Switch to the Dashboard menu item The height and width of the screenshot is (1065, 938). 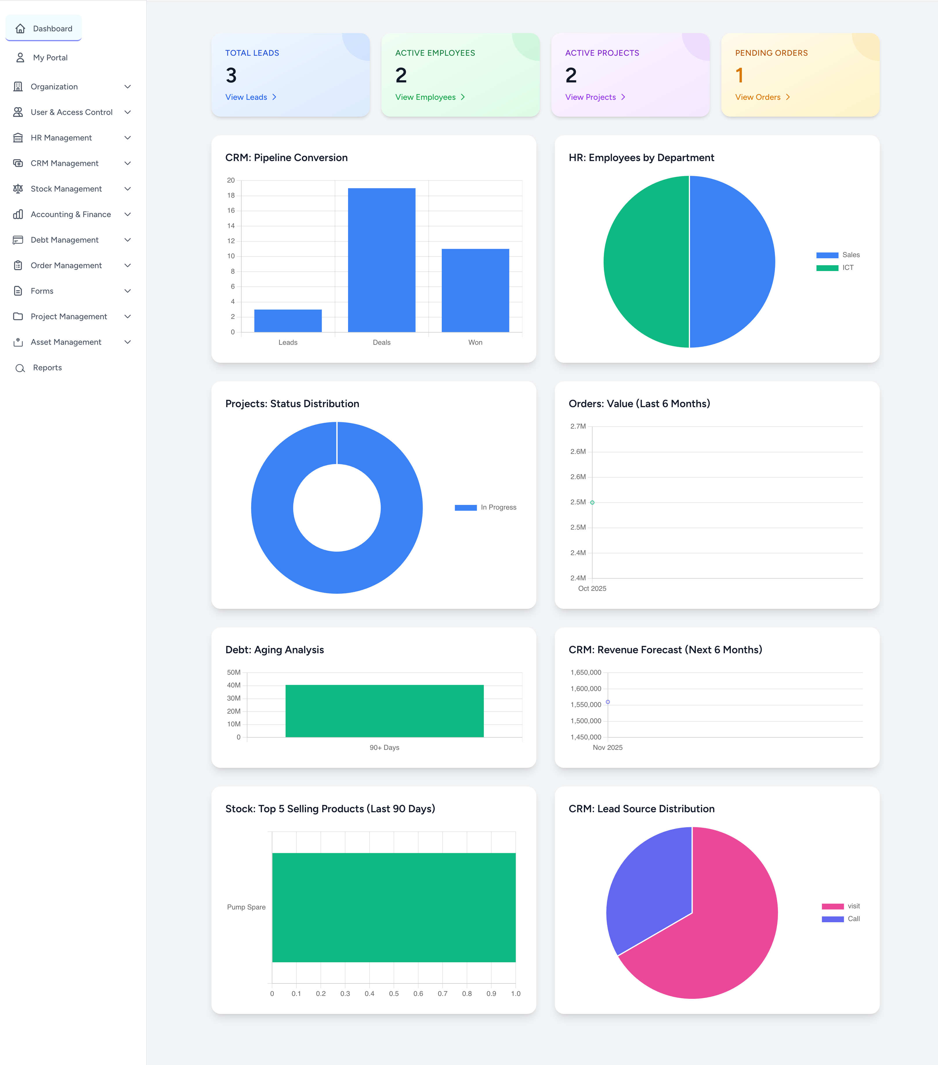(x=52, y=28)
